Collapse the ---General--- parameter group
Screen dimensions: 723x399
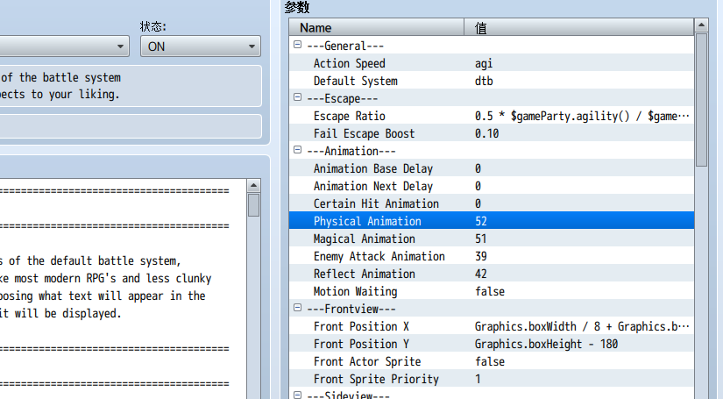[x=297, y=45]
